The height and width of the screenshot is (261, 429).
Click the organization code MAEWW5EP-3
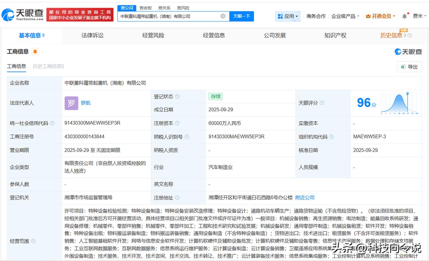pos(370,137)
